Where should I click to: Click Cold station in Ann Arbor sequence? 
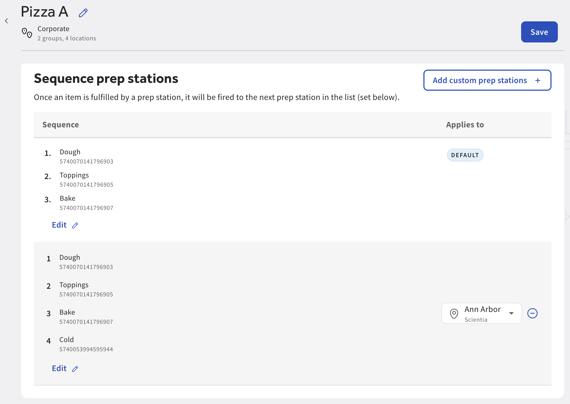pyautogui.click(x=67, y=340)
